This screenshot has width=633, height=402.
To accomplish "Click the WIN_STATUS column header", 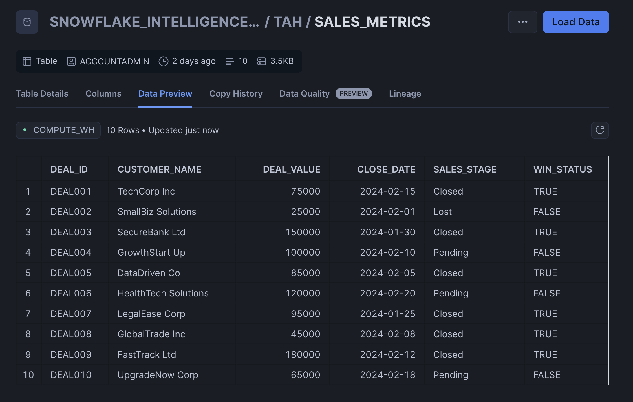I will [x=563, y=169].
